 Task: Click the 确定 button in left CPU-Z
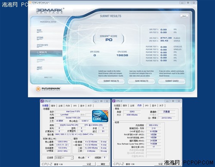[103, 164]
